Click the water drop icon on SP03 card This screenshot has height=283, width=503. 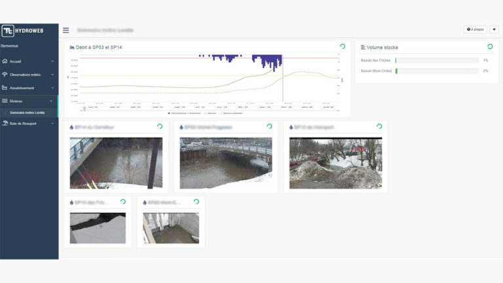pyautogui.click(x=181, y=127)
